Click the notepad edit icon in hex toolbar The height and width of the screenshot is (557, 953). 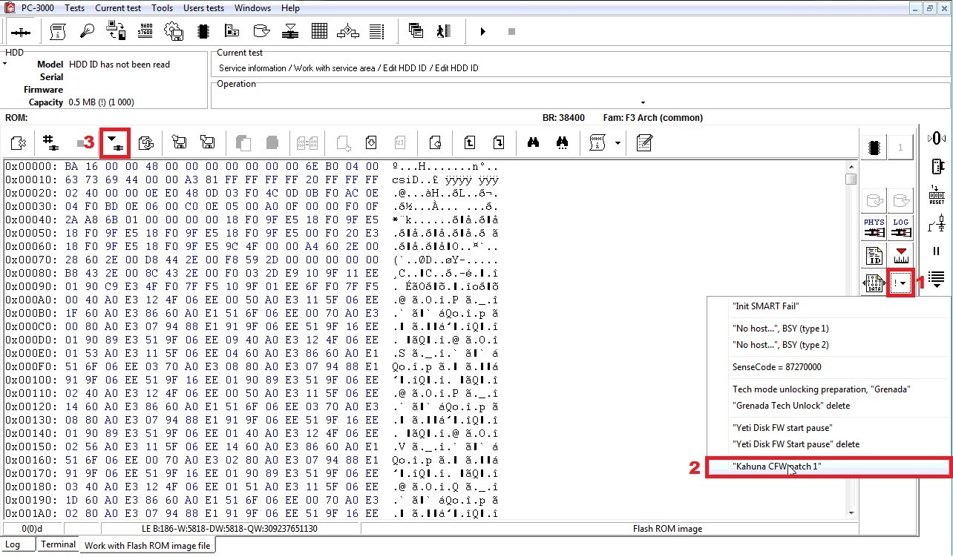644,143
